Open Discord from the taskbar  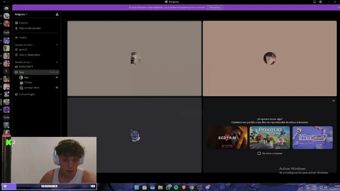tap(207, 188)
